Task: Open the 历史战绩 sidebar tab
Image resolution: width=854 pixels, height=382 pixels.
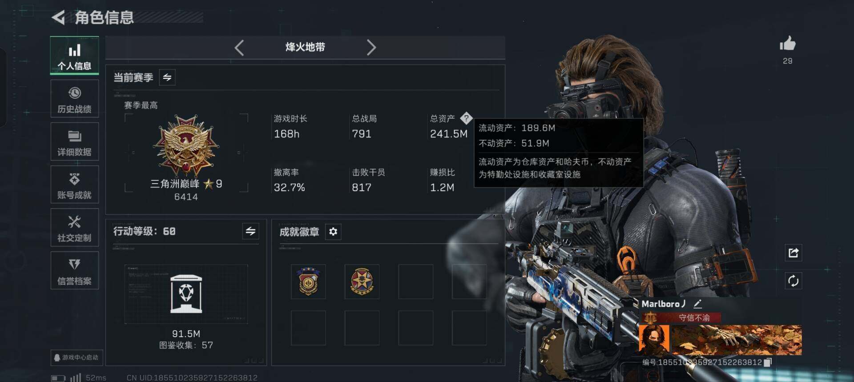Action: (x=74, y=100)
